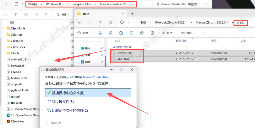Select ZBrush.exe in the file list

pyautogui.click(x=17, y=121)
